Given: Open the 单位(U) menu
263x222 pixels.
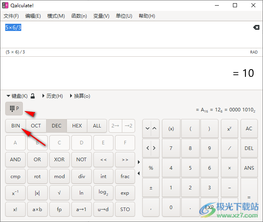Looking at the screenshot, I should point(124,16).
